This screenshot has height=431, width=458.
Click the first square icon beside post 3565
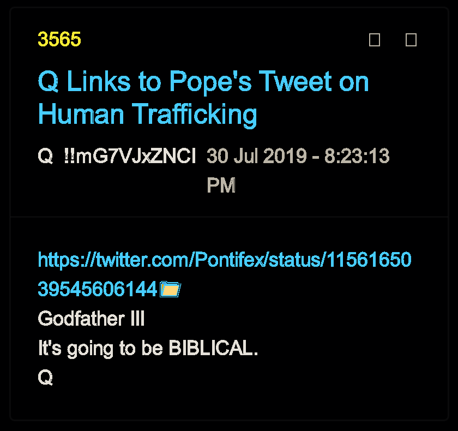[x=375, y=40]
